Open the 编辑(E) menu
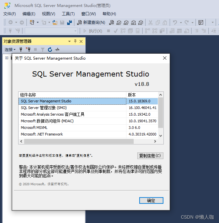The height and width of the screenshot is (223, 219). click(x=29, y=14)
